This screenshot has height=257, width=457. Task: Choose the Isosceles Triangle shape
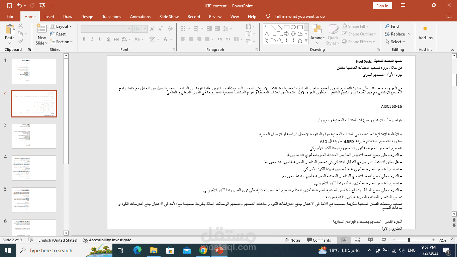[x=267, y=34]
